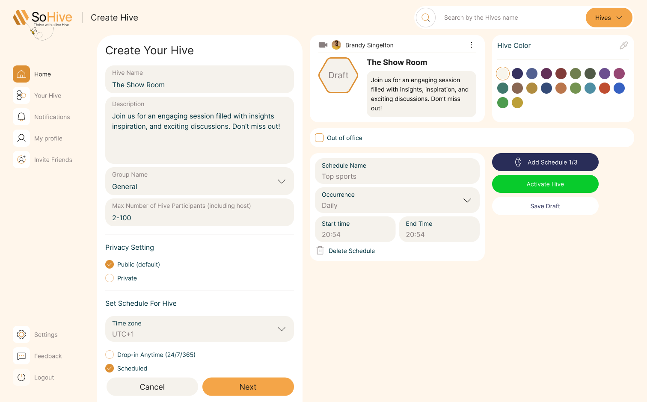Open the Settings menu item
The image size is (647, 402).
click(46, 334)
